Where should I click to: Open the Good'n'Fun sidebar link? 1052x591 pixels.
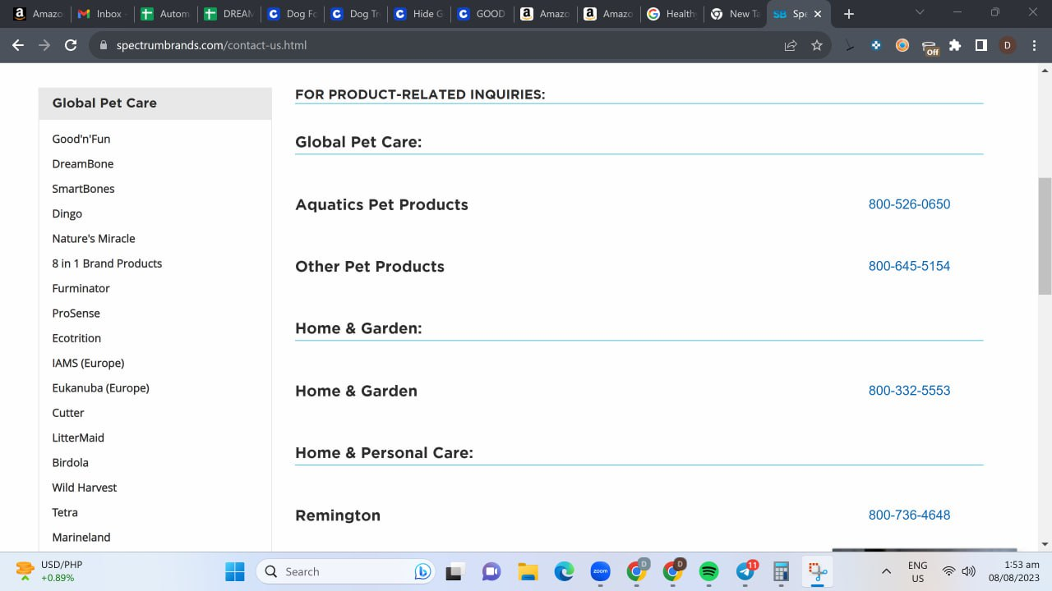tap(81, 139)
